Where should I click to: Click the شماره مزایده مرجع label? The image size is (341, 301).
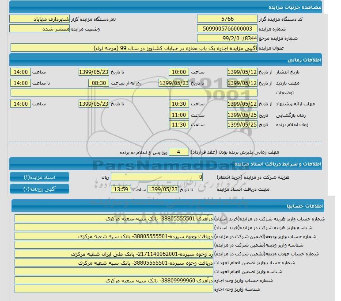tap(278, 39)
